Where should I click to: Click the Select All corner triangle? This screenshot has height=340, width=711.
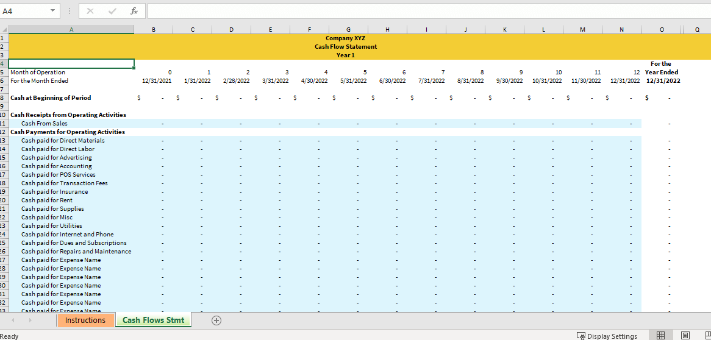coord(4,29)
